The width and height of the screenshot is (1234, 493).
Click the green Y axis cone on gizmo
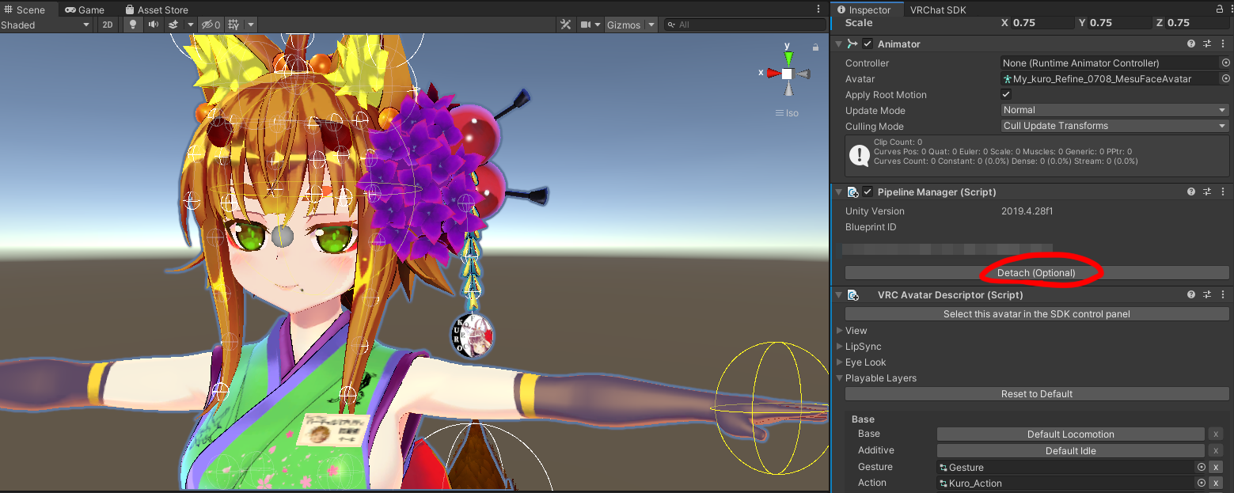788,58
